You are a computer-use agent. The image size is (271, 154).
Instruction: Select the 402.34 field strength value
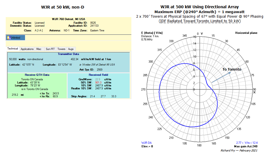[x=75, y=59]
